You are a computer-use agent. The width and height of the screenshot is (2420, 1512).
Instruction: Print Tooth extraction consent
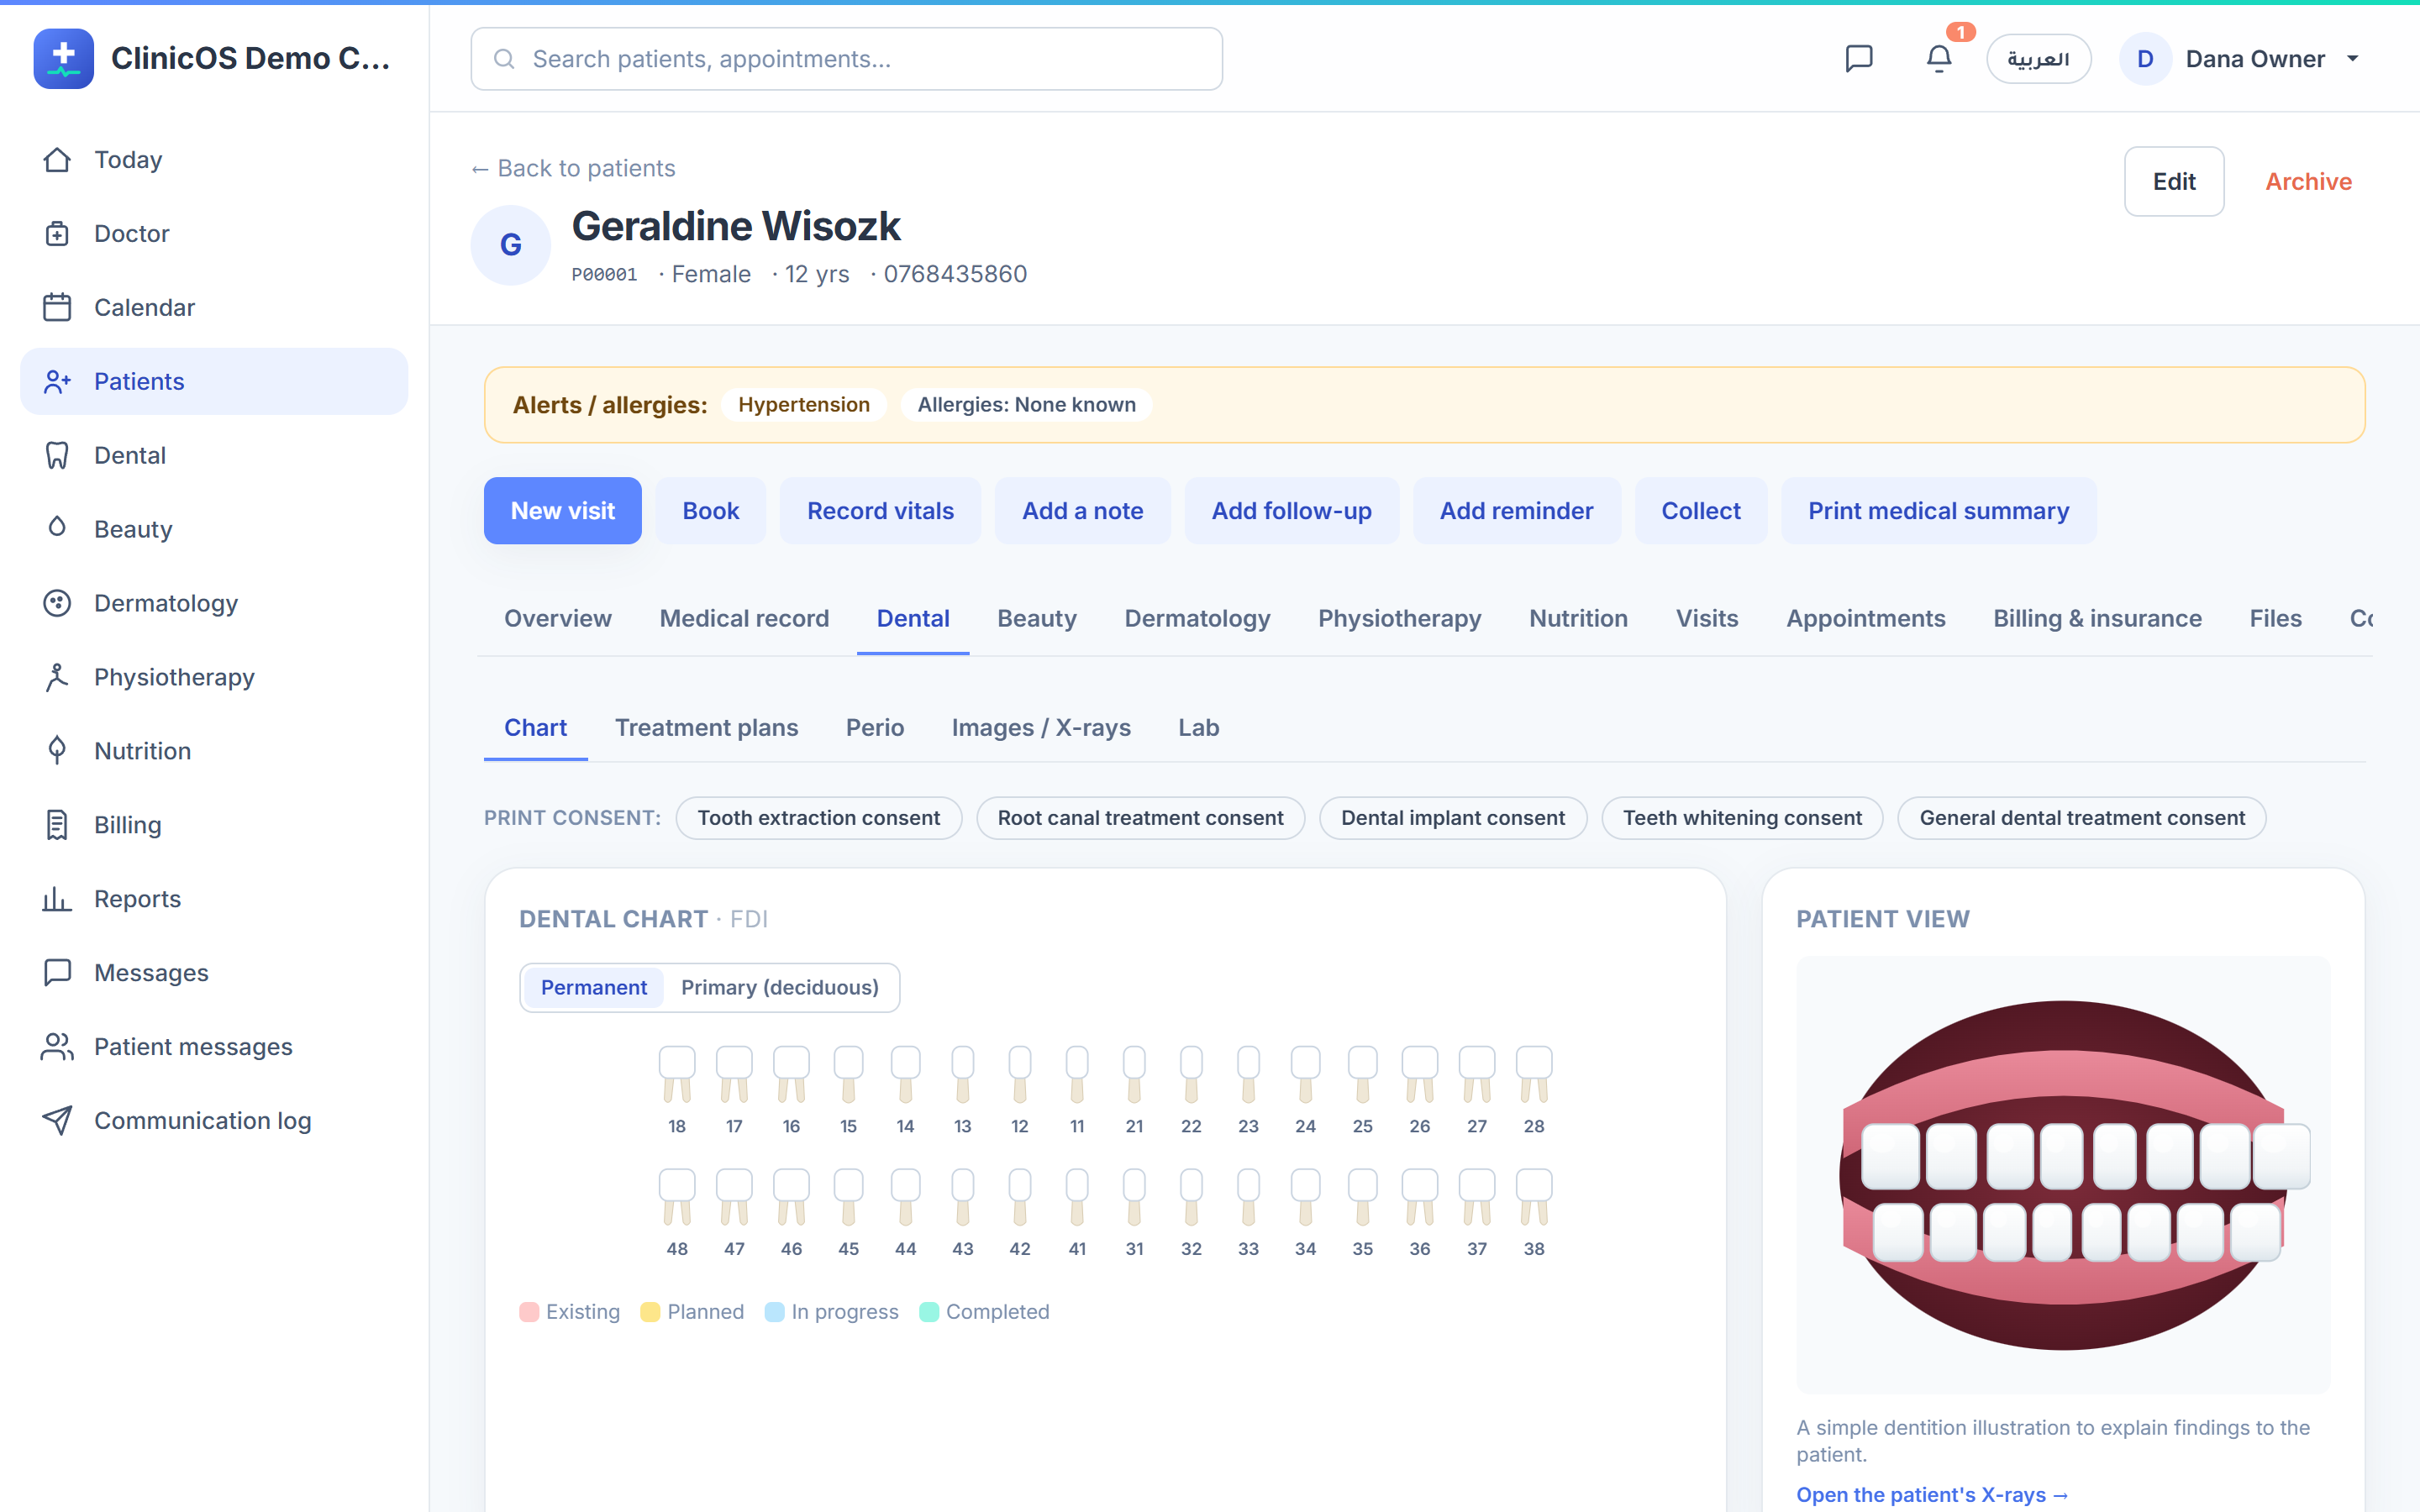click(819, 818)
